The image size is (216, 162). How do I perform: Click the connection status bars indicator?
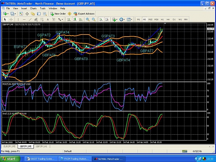185,151
